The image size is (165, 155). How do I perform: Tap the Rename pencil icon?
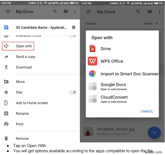[x=6, y=113]
